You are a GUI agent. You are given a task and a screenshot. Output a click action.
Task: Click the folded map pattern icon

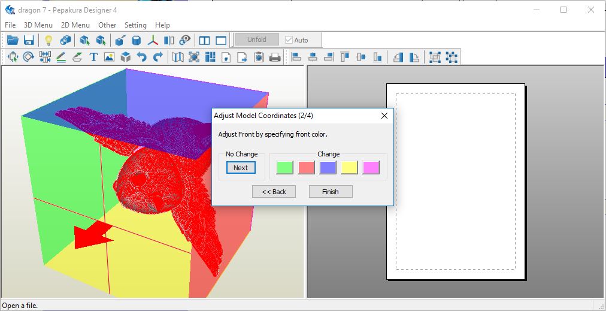(178, 58)
